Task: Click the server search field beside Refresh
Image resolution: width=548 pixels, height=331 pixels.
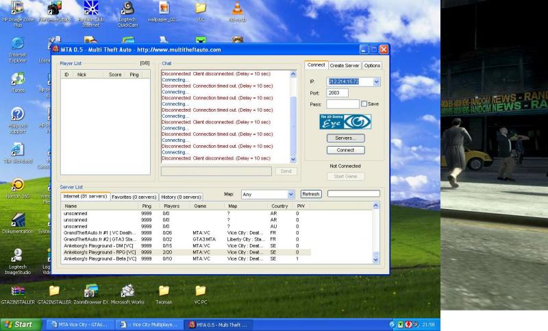Action: [x=353, y=194]
